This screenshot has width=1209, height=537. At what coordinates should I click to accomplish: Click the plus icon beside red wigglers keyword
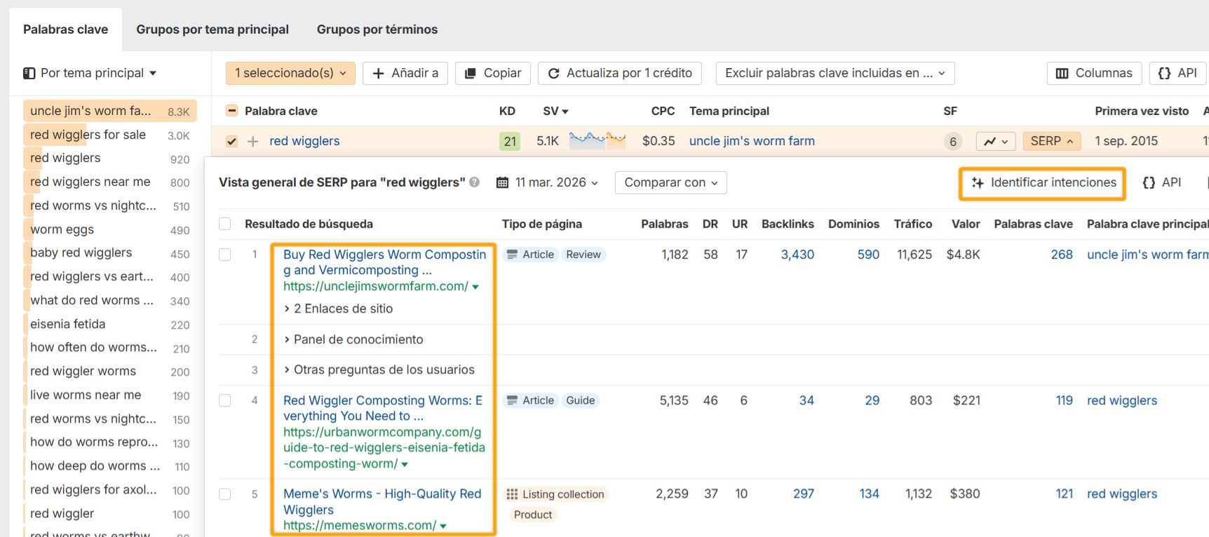point(253,142)
